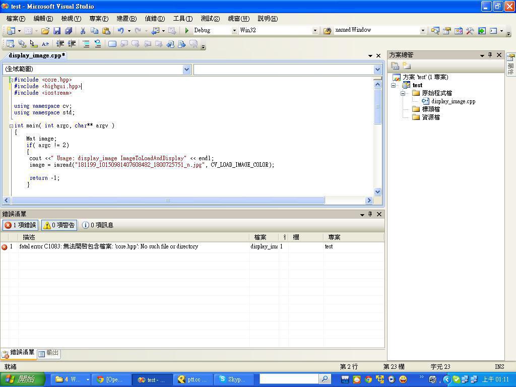Open the Debug configuration dropdown
The height and width of the screenshot is (387, 516).
click(x=234, y=31)
